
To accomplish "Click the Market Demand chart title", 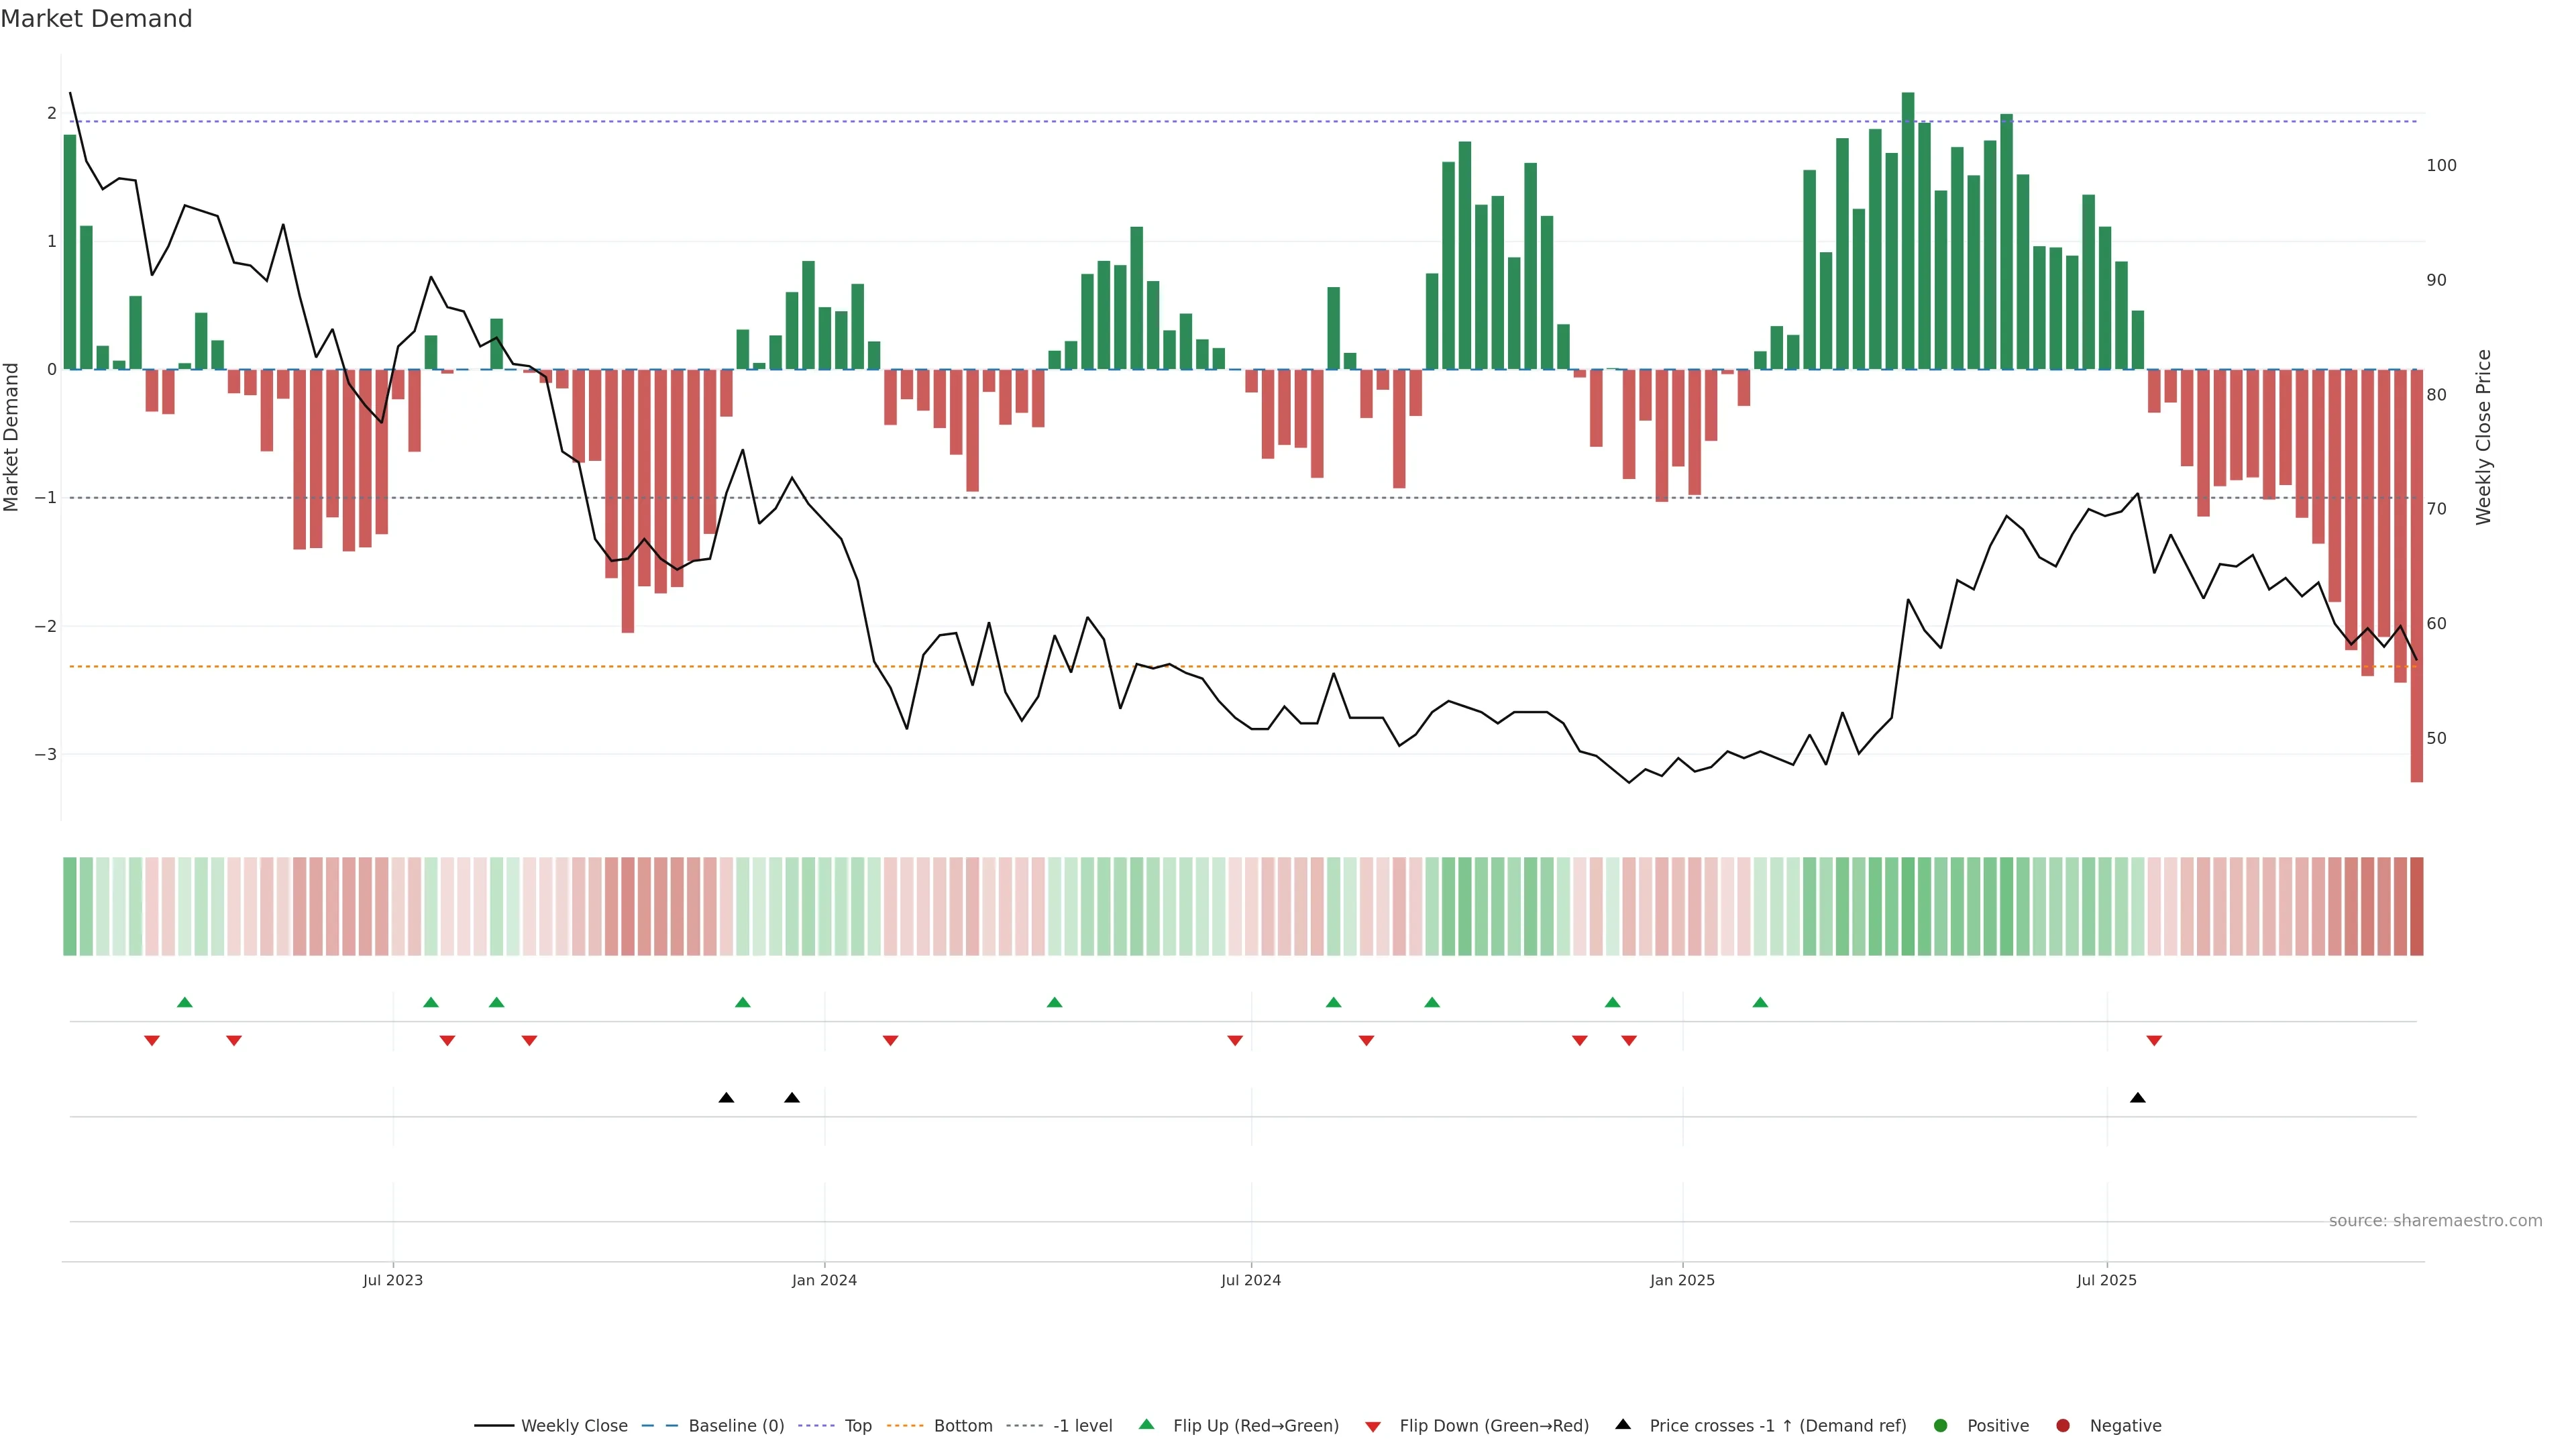I will [x=96, y=19].
